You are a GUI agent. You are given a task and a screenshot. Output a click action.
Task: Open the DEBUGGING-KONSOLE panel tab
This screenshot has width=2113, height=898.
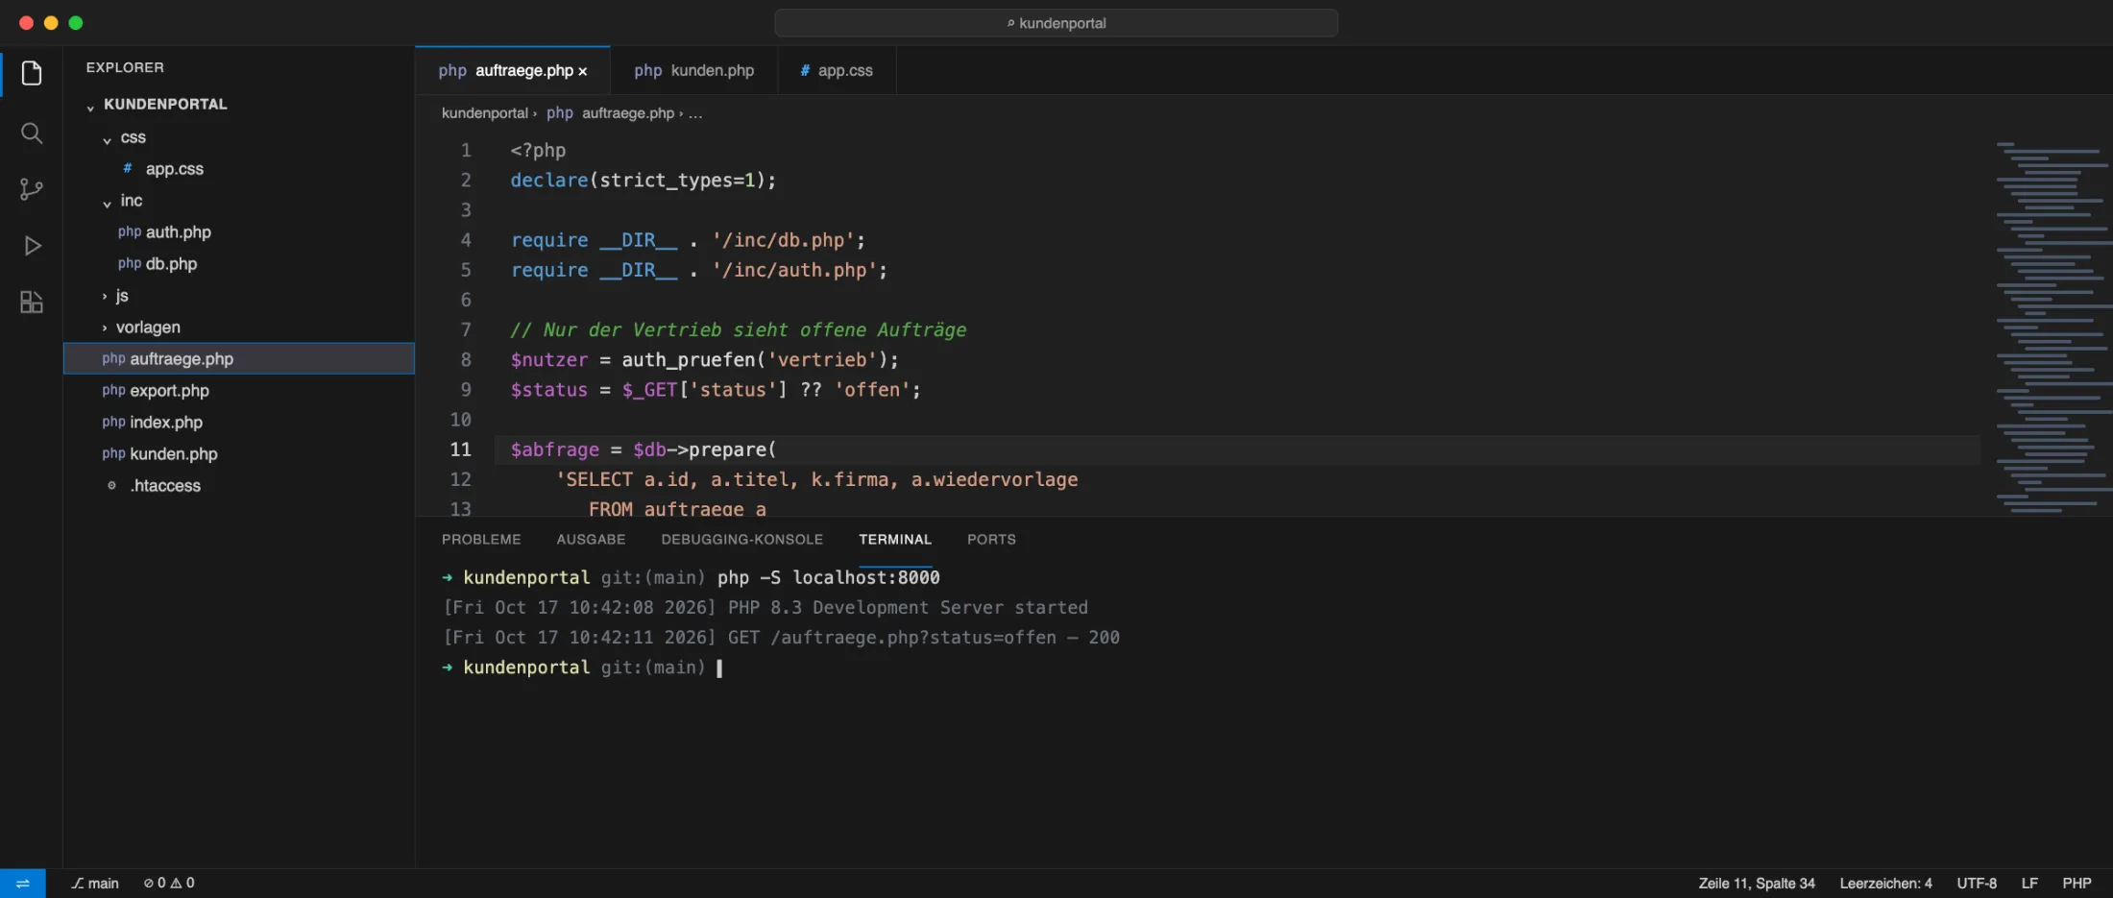(741, 540)
